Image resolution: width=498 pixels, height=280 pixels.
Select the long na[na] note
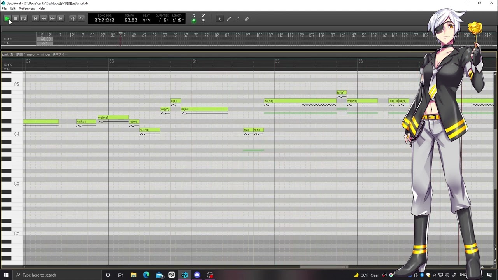[300, 101]
